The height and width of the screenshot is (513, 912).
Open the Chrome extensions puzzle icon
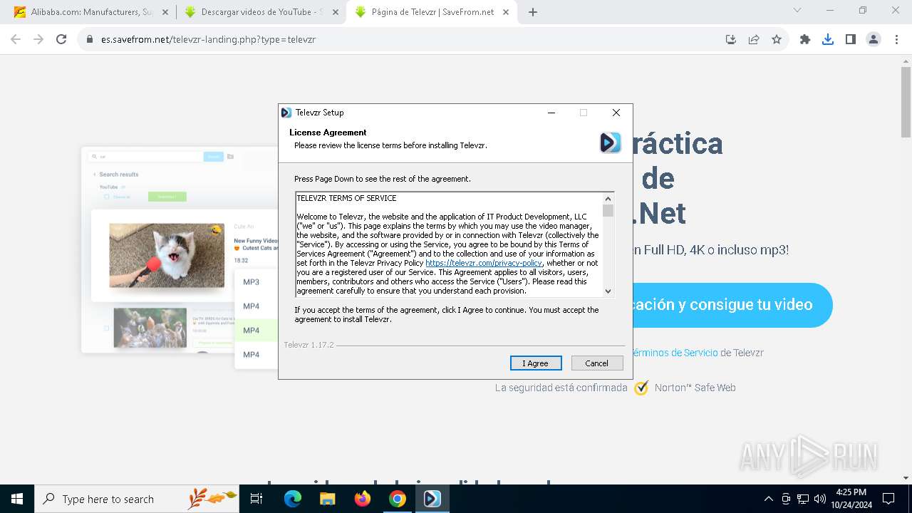[x=805, y=39]
